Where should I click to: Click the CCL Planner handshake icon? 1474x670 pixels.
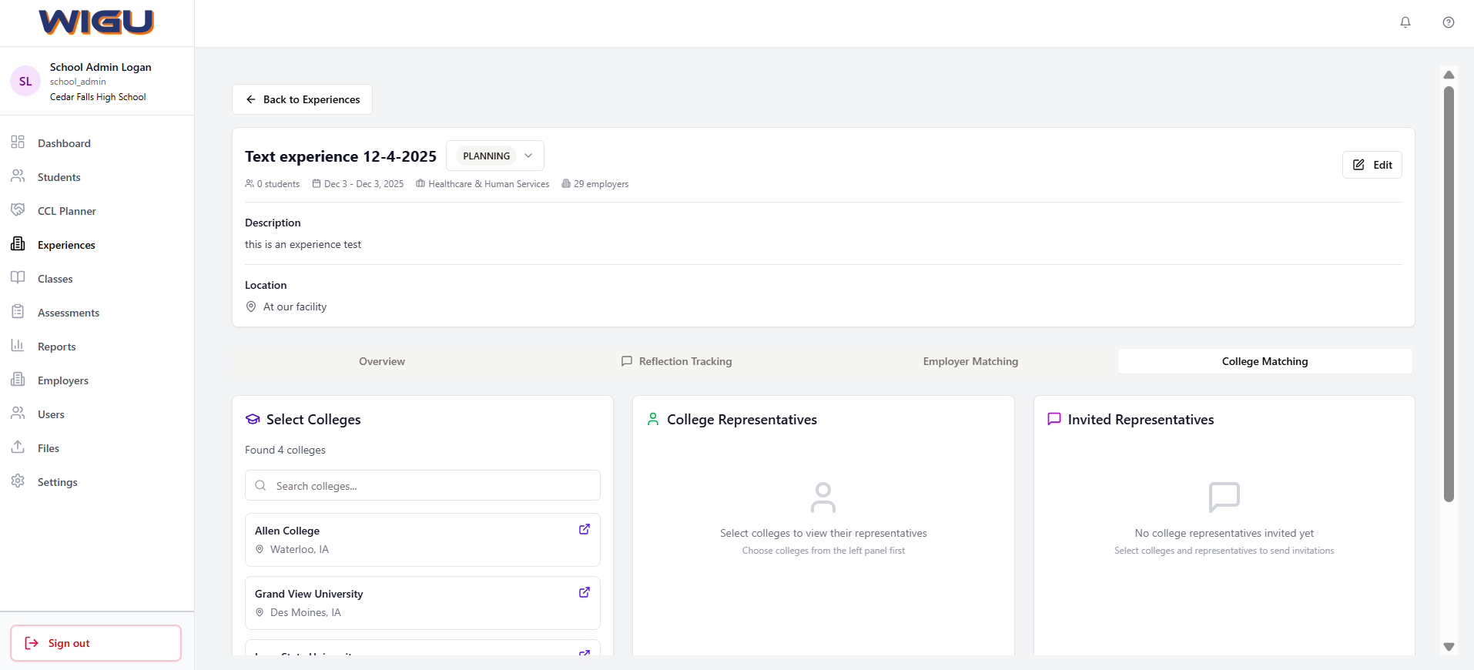18,210
